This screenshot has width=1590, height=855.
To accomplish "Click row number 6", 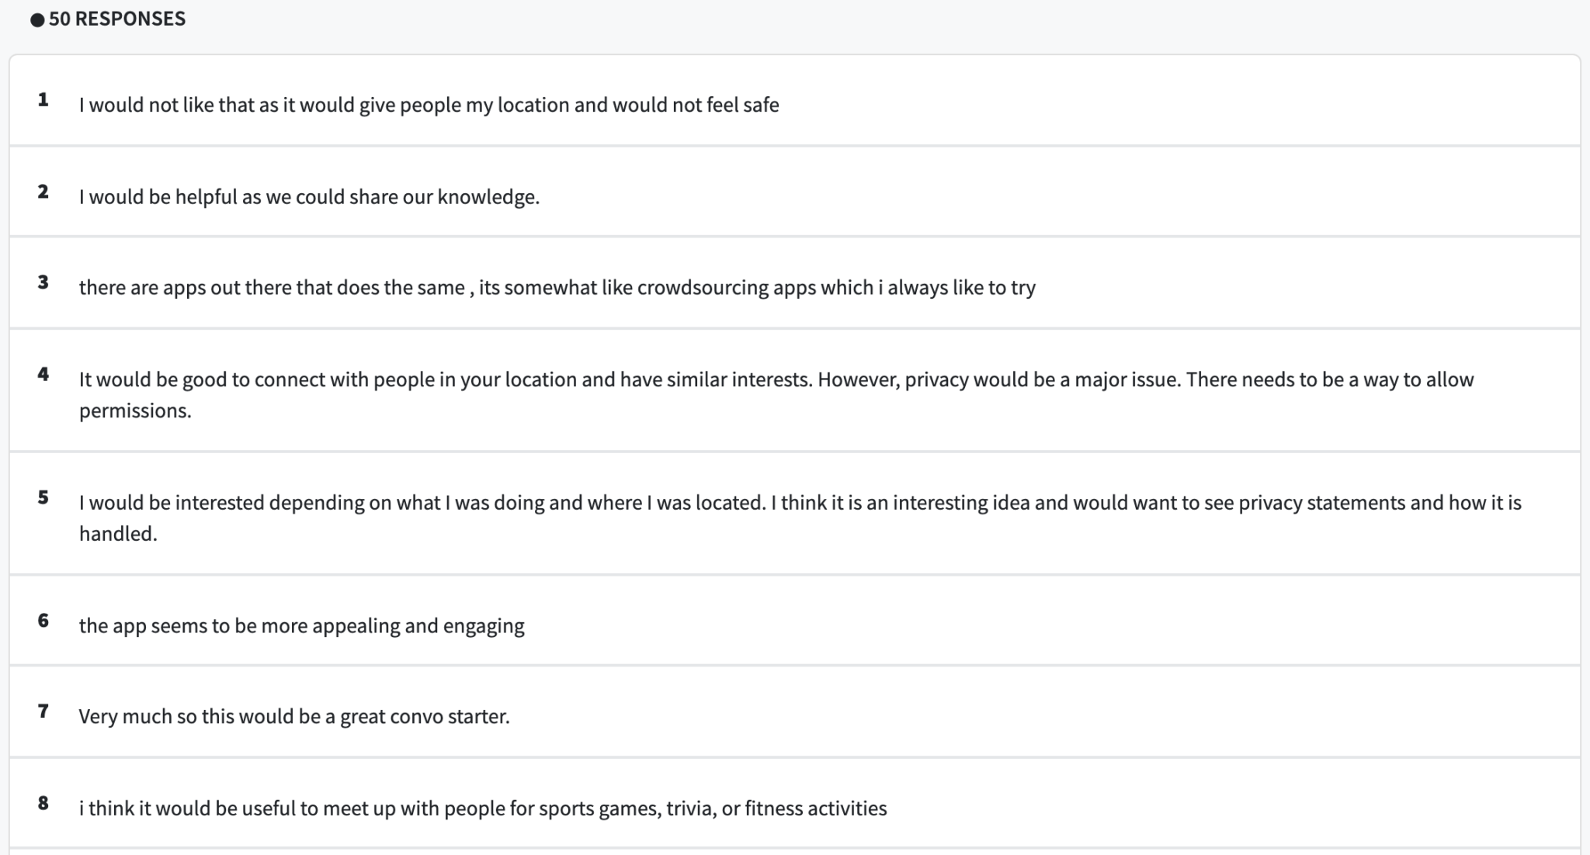I will 43,621.
